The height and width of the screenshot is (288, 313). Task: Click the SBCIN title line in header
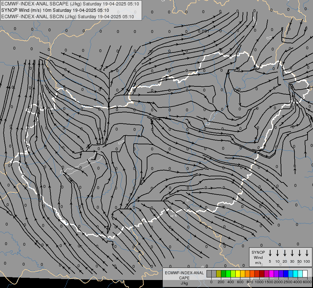pos(67,17)
